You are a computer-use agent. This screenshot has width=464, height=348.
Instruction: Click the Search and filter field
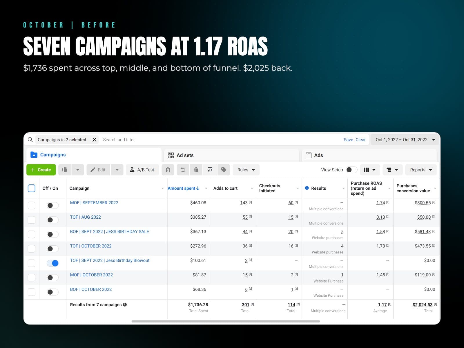coord(220,140)
